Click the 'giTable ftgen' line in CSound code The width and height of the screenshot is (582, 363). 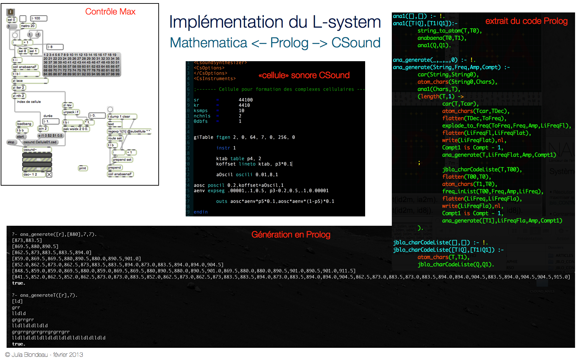(244, 137)
